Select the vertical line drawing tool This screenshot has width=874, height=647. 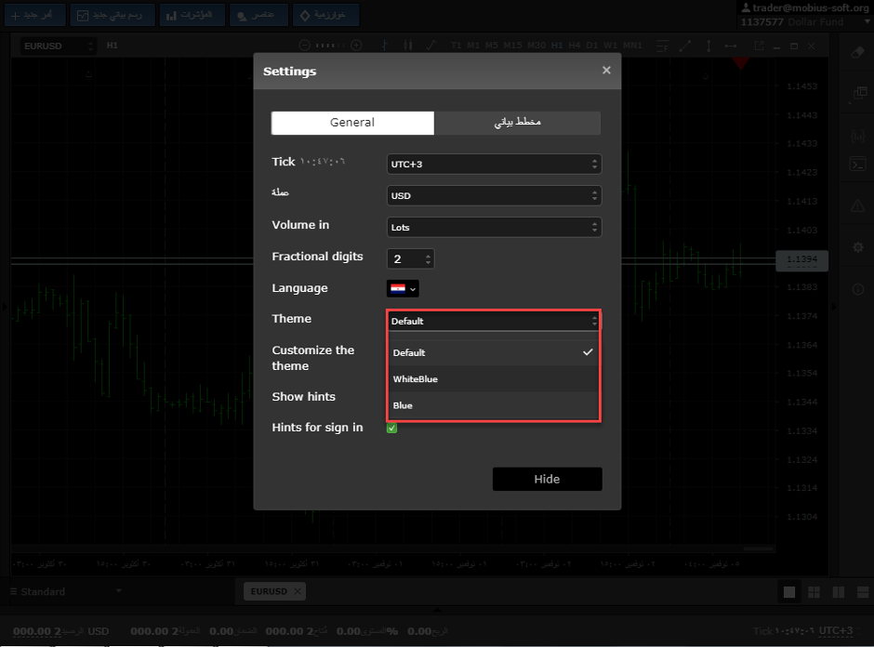click(x=708, y=46)
